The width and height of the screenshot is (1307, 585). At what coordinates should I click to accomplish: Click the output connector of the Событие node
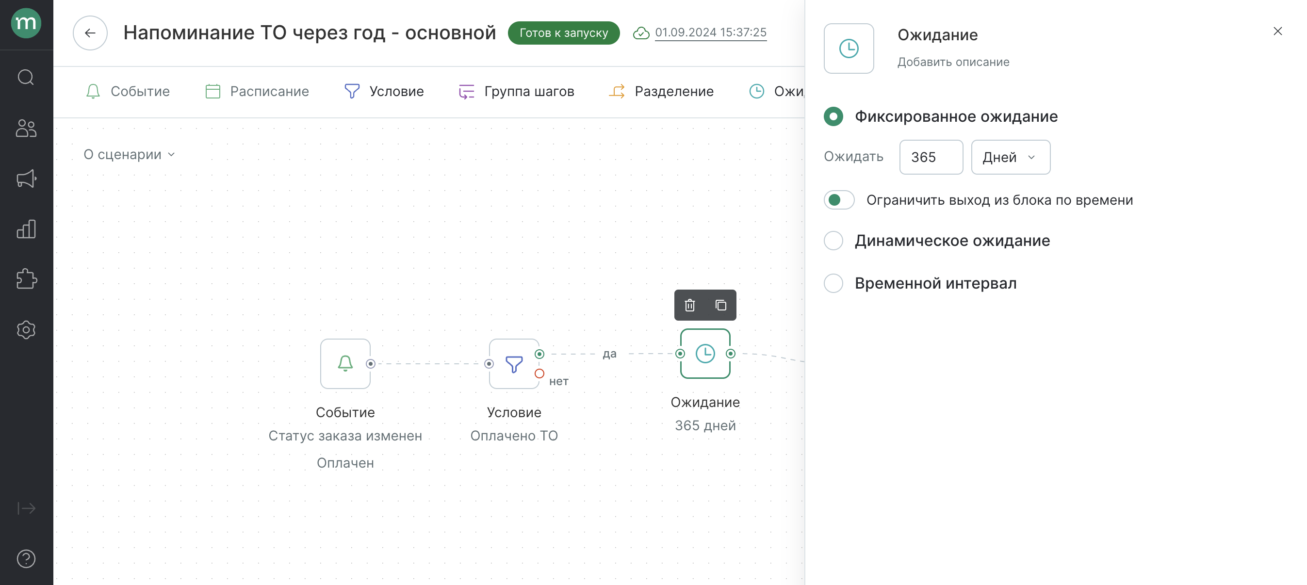click(x=370, y=364)
